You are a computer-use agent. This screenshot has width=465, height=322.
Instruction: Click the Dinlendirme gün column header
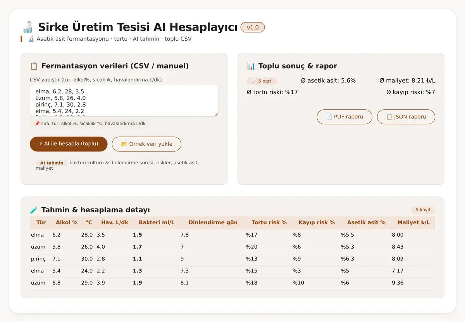213,222
